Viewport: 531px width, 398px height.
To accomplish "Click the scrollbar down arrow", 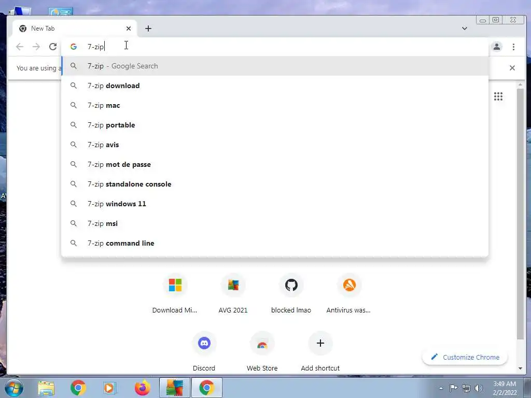I will [x=520, y=368].
